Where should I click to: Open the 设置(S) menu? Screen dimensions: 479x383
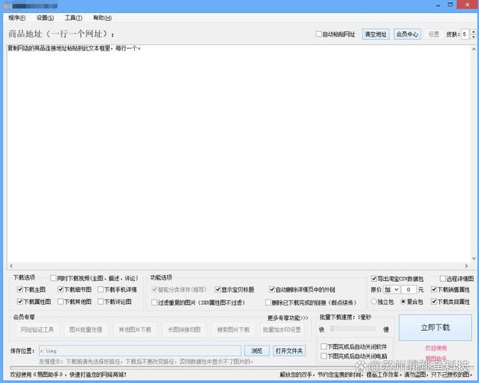pyautogui.click(x=45, y=18)
